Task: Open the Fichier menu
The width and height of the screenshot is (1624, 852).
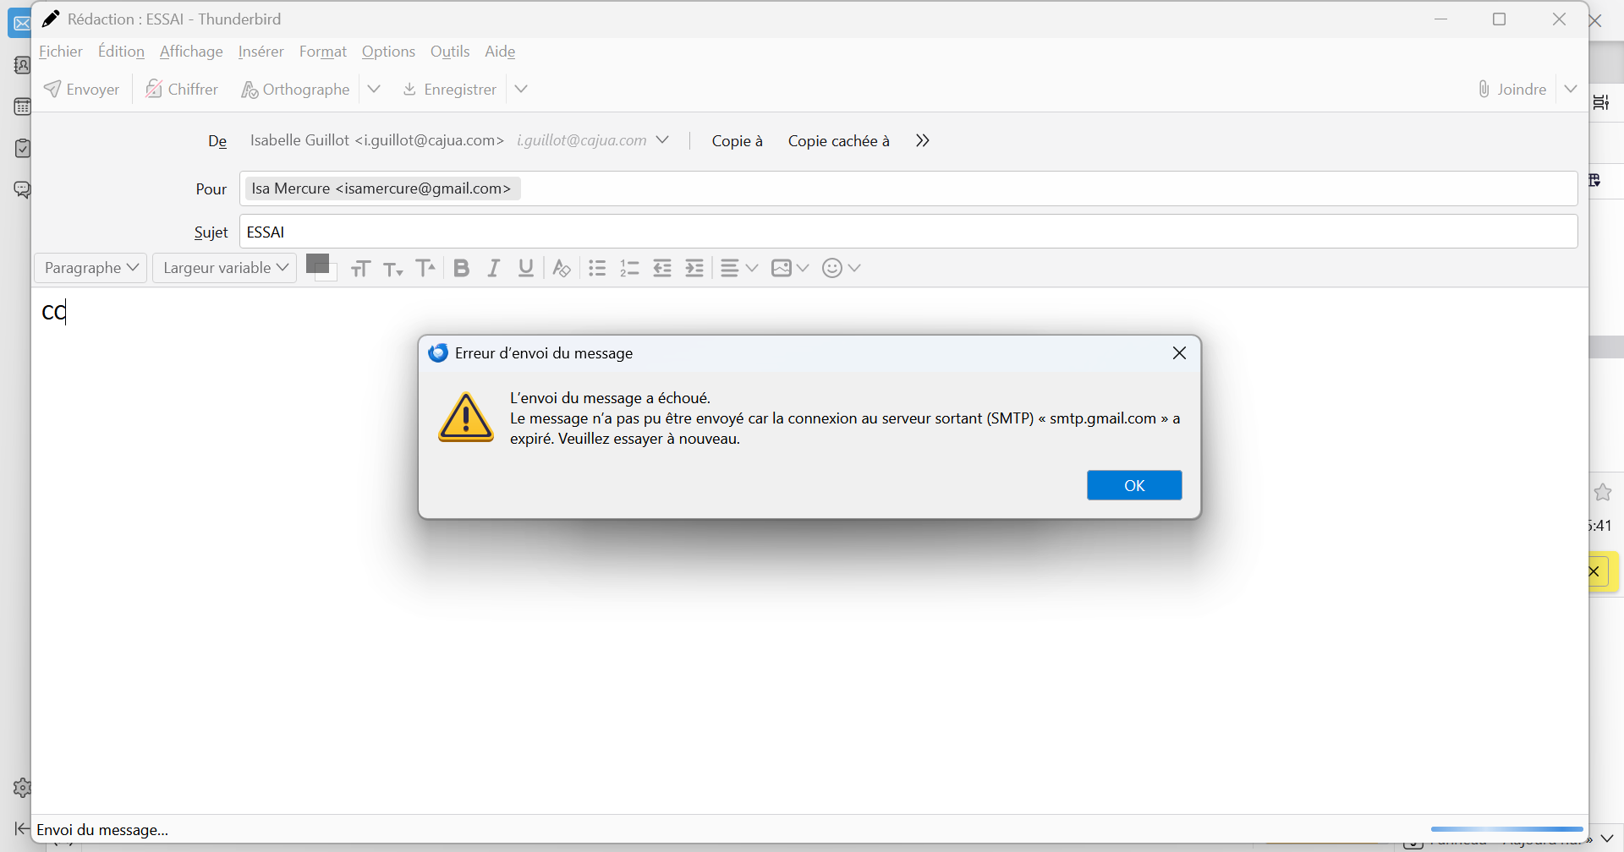Action: click(x=61, y=52)
